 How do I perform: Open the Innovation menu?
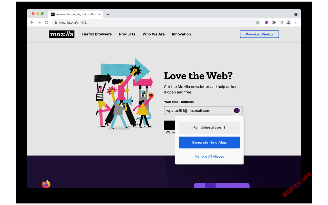(x=181, y=34)
